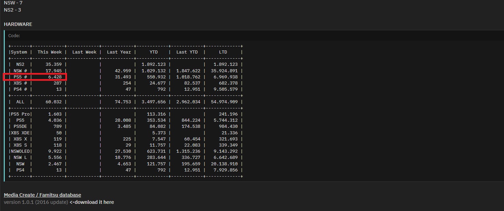Image resolution: width=504 pixels, height=211 pixels.
Task: Click PS5DE This Week value 789
Action: (58, 126)
